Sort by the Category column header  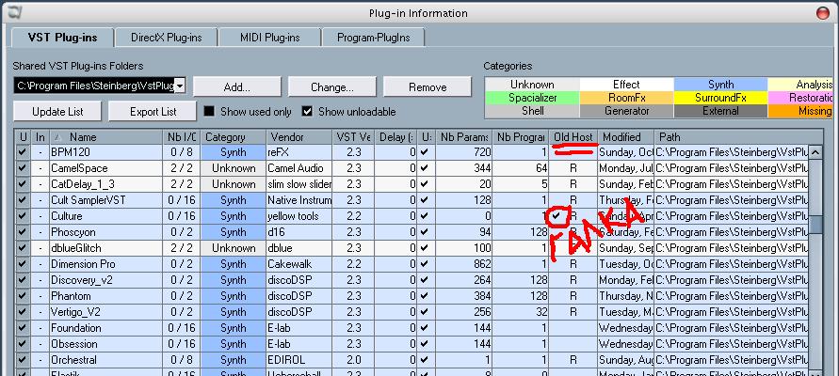234,137
